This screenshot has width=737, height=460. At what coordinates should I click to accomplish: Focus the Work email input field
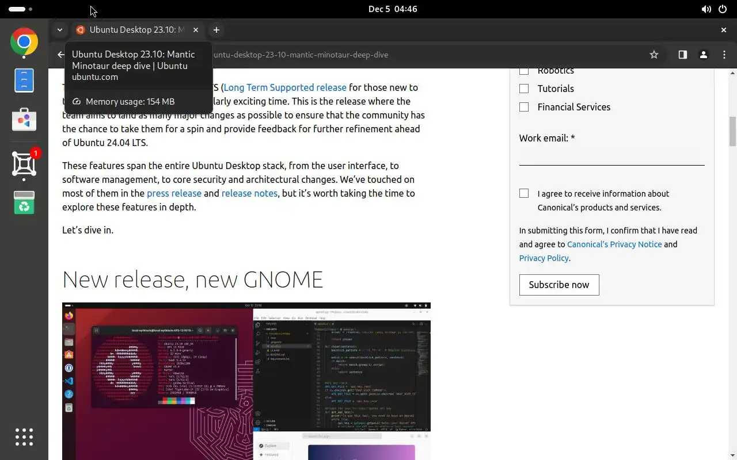click(x=611, y=156)
